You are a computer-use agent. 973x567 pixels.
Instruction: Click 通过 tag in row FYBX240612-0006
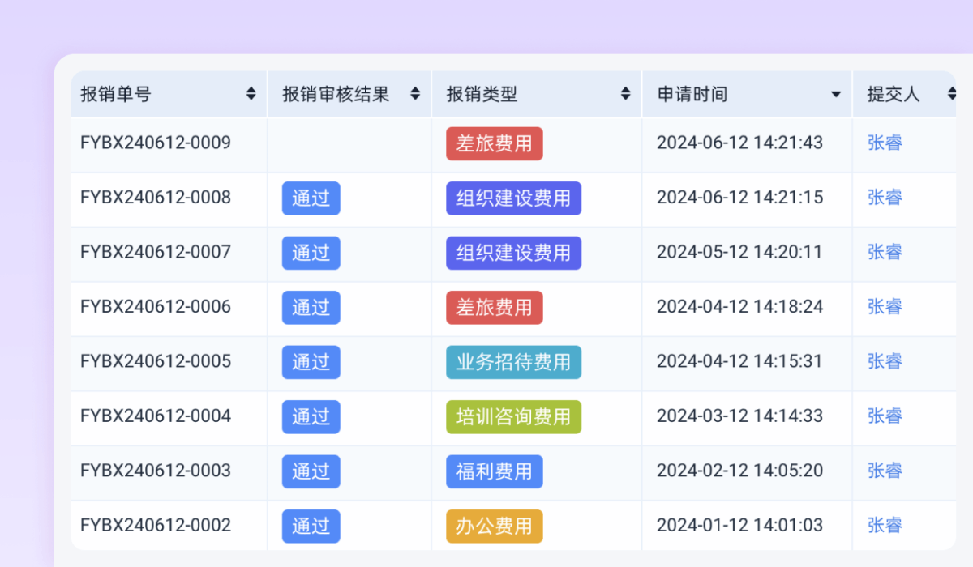tap(311, 308)
